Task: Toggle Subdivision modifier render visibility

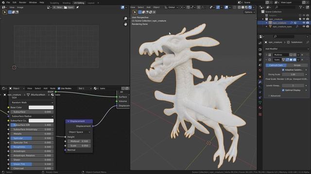Action: (295, 60)
